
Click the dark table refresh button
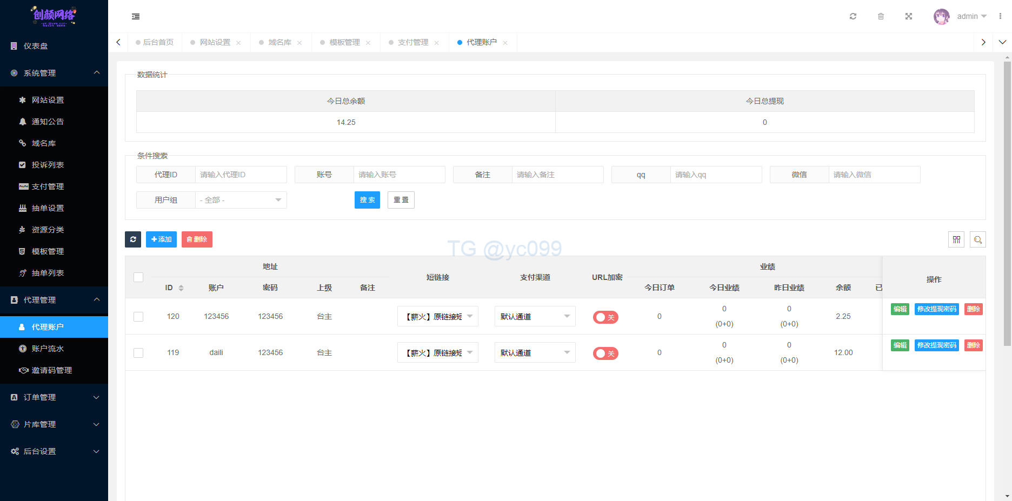click(133, 239)
